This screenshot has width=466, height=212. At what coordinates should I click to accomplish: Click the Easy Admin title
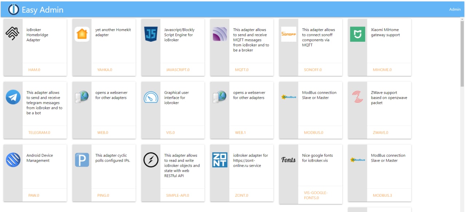point(42,10)
